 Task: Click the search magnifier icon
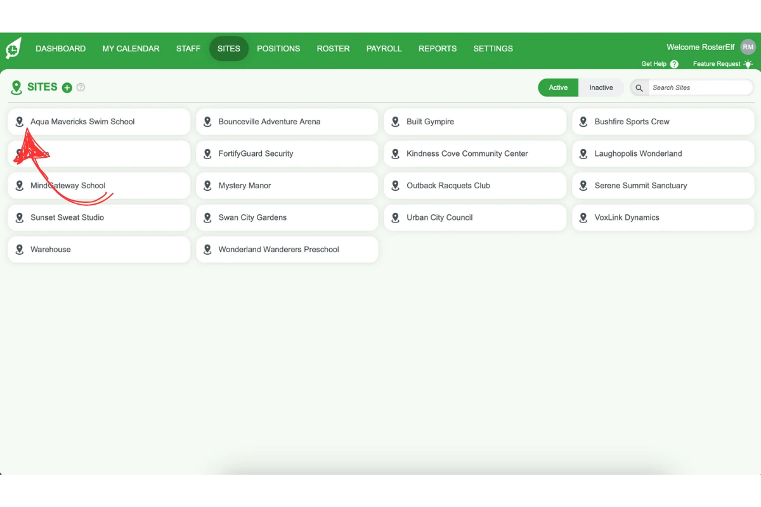pyautogui.click(x=639, y=88)
